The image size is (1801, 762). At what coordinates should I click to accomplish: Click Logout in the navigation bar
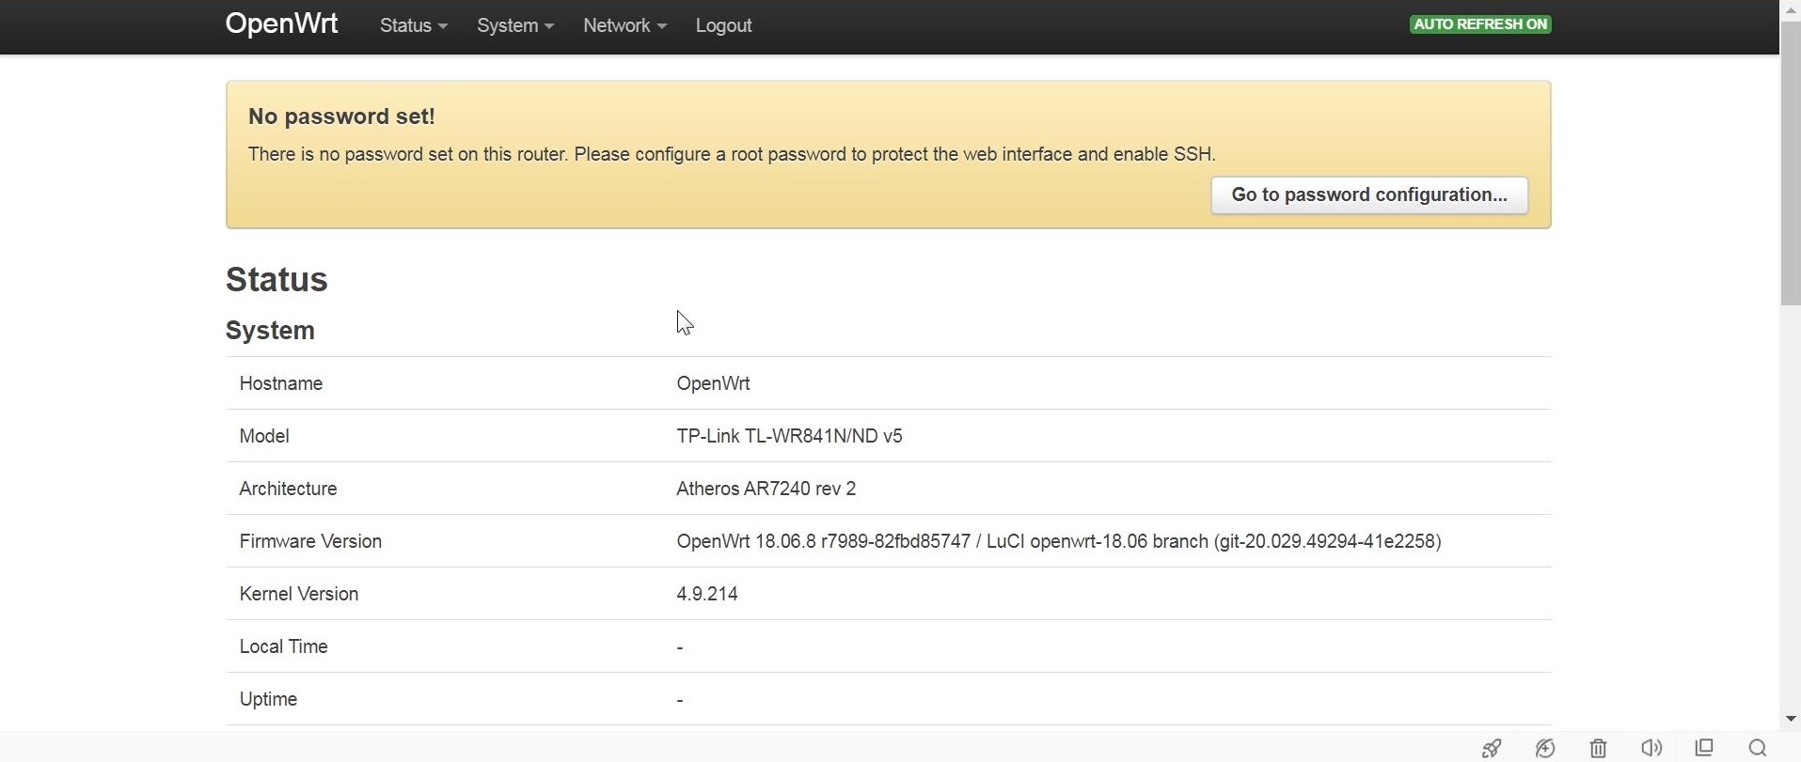723,25
